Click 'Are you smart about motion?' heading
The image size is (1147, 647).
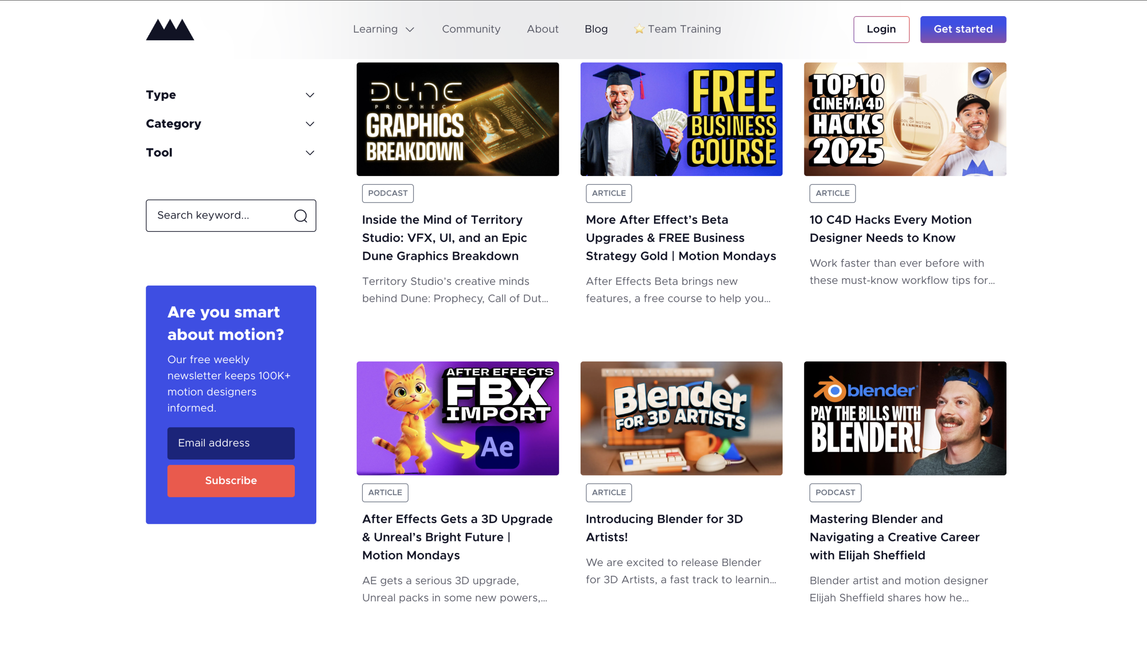(x=225, y=323)
